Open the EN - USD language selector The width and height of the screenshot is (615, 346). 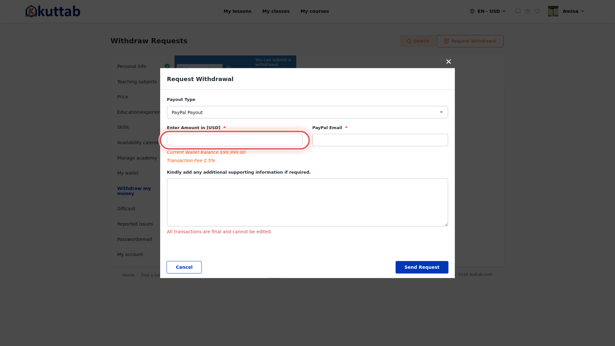(488, 11)
